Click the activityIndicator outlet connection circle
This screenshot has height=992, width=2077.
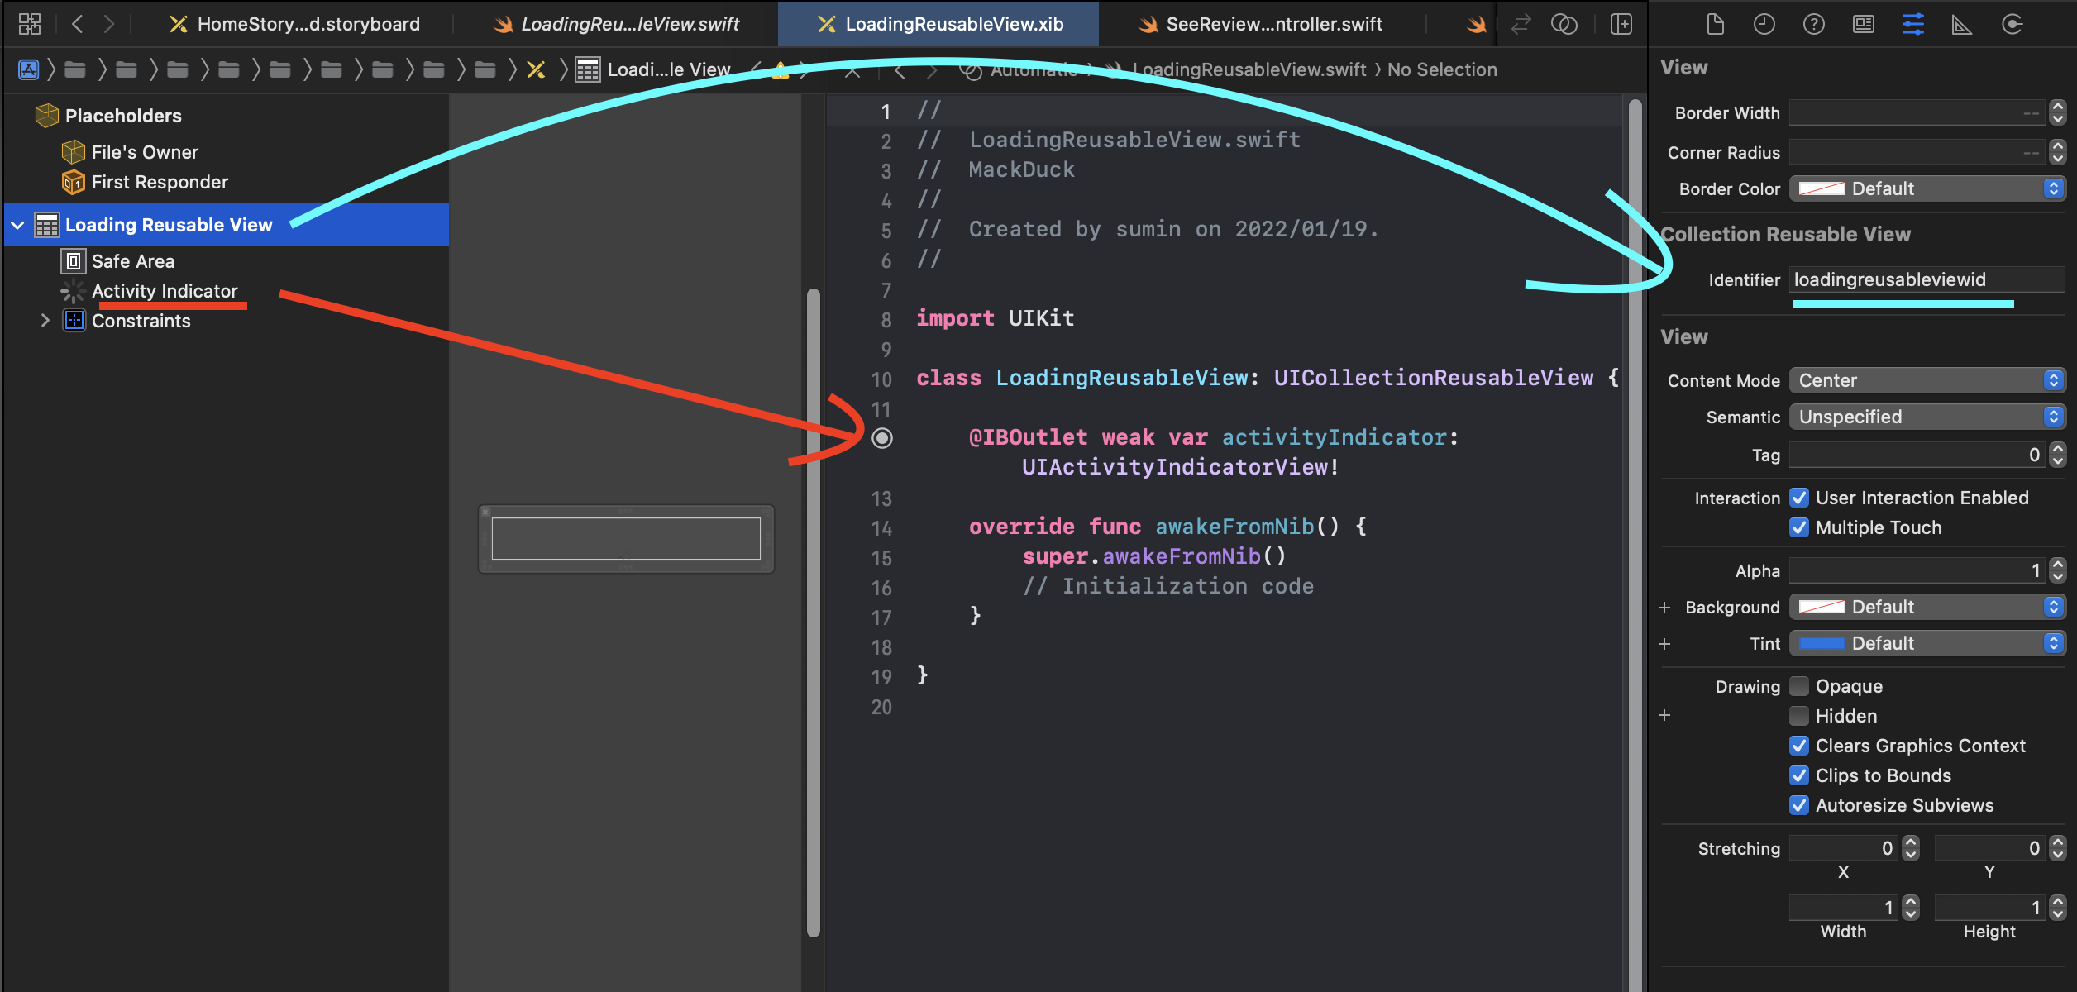(882, 438)
